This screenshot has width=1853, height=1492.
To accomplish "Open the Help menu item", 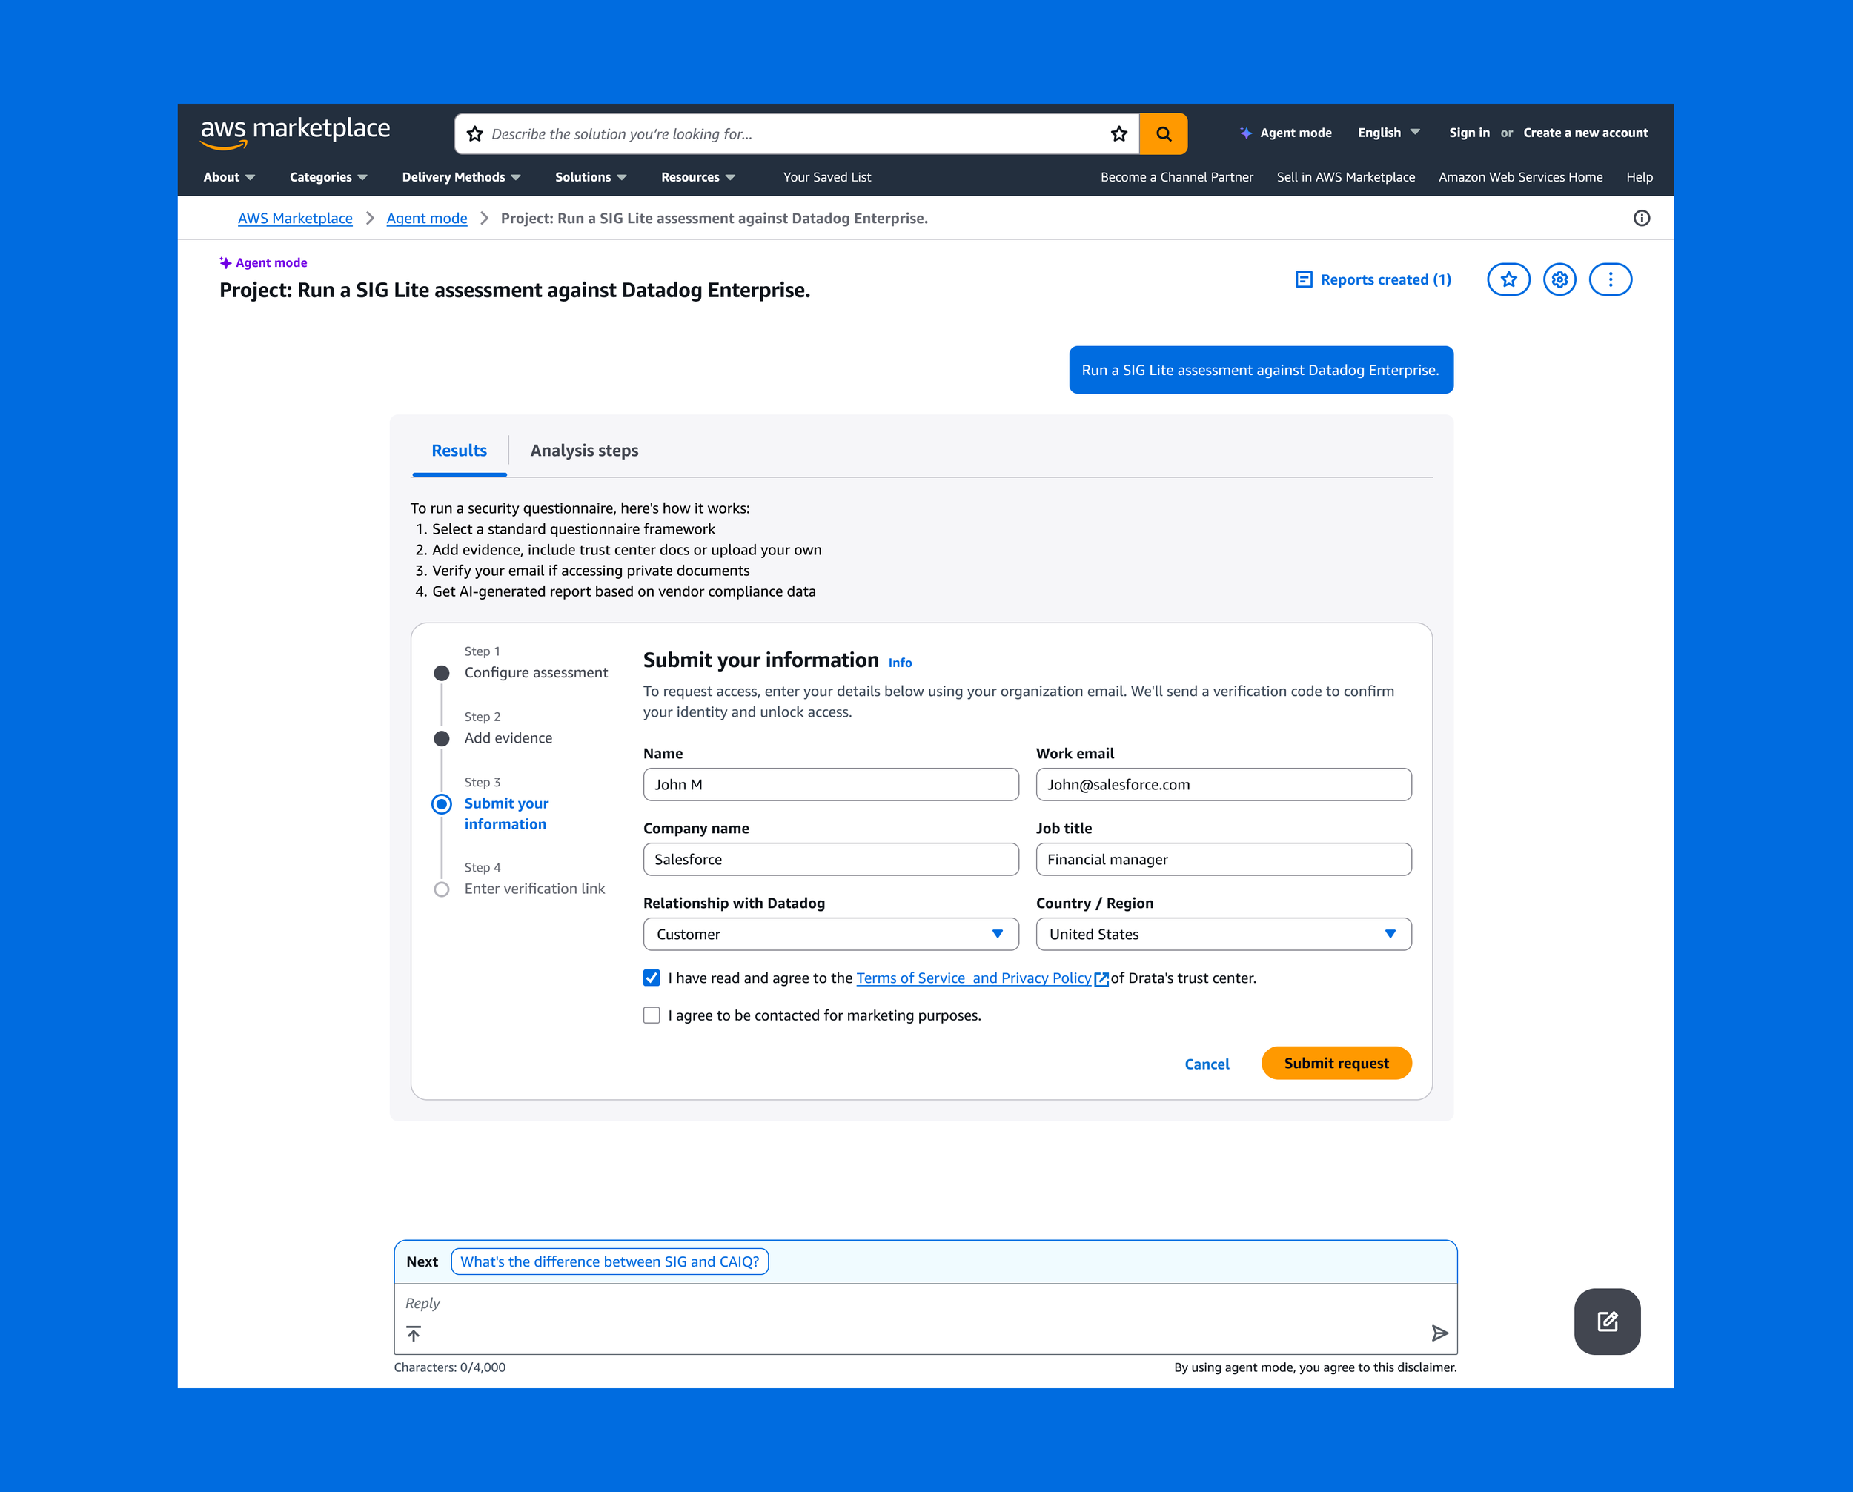I will (x=1639, y=177).
